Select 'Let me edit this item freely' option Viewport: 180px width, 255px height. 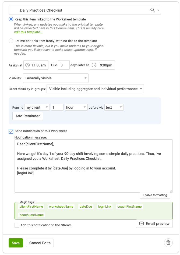pyautogui.click(x=11, y=41)
